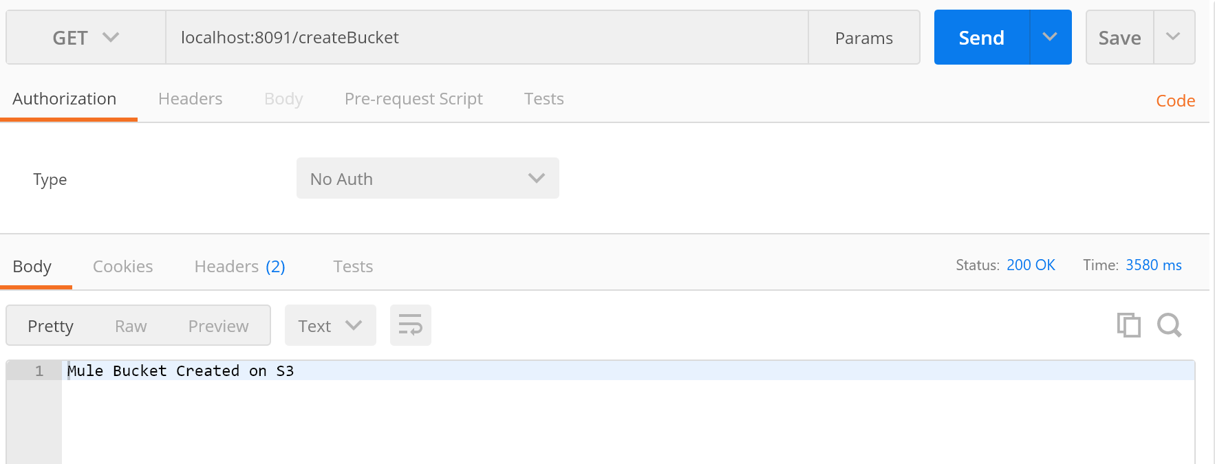Open the Pre-request Script tab

coord(413,99)
